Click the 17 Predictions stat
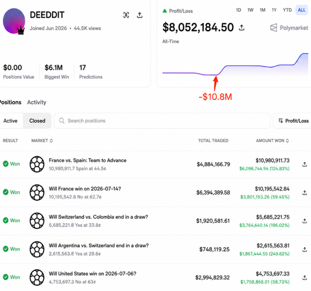This screenshot has height=291, width=311. pos(91,71)
